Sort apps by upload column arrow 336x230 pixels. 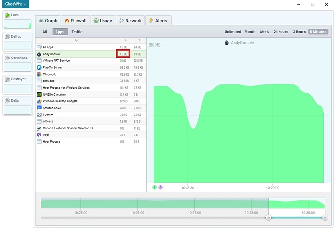[139, 40]
